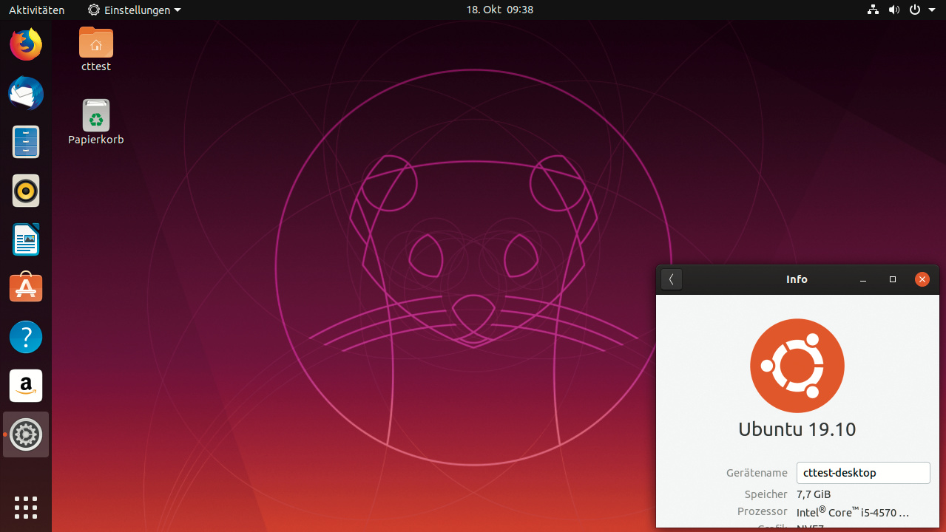
Task: Show applications grid
Action: pos(26,508)
